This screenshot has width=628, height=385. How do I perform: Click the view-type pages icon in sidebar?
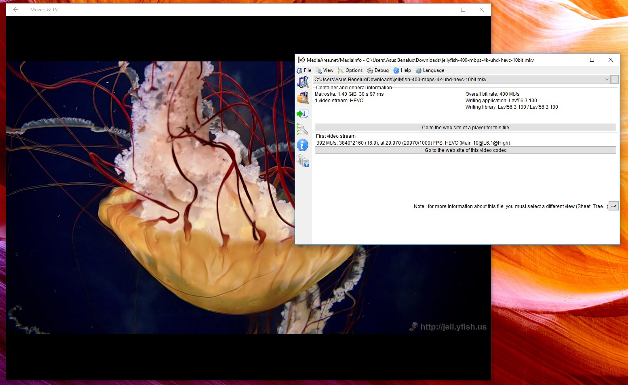click(303, 161)
